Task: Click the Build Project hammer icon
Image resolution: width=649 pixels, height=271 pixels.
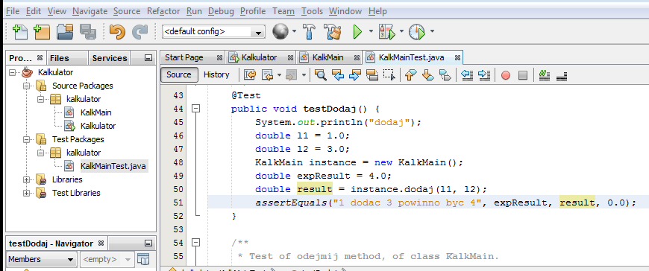Action: [309, 31]
